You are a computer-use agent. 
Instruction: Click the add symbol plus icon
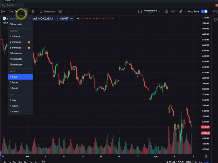point(3,11)
